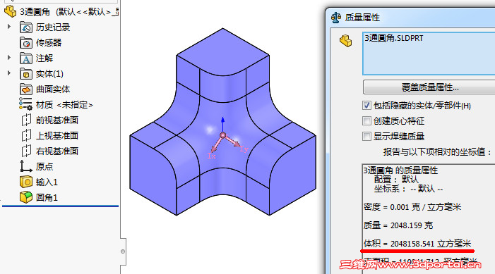This screenshot has width=495, height=274.
Task: Click the 实体(1) solid bodies folder icon
Action: pos(26,74)
